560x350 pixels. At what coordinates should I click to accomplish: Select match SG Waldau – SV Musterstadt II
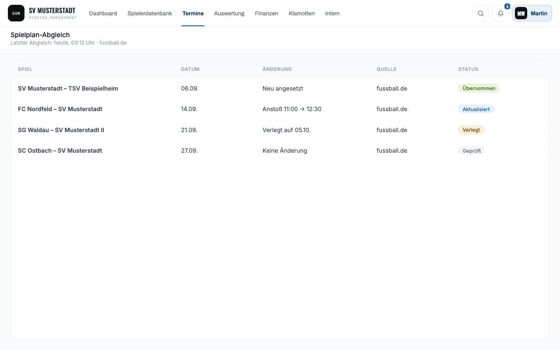tap(61, 130)
